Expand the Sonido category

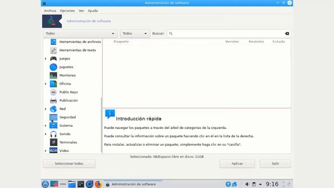click(45, 134)
